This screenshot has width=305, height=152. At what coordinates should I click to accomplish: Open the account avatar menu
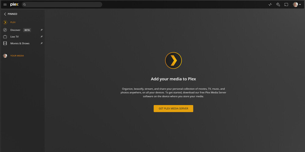click(297, 5)
